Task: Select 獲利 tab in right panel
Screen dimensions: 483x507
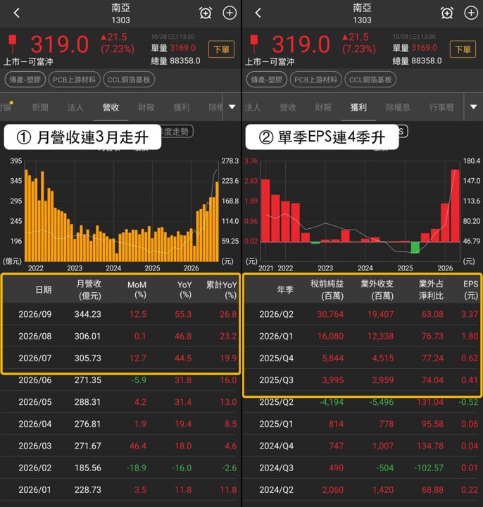Action: point(358,107)
